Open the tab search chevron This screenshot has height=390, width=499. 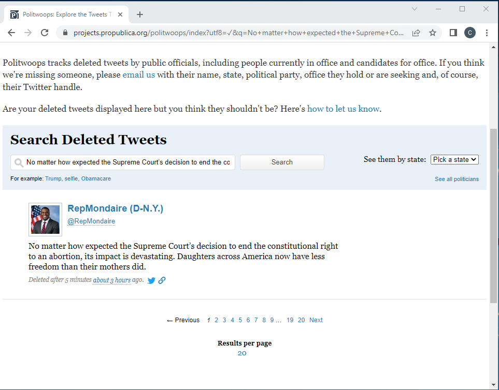415,9
